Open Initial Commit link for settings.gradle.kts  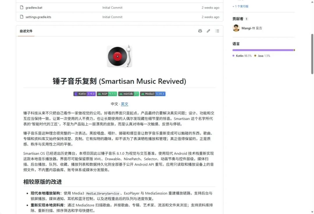point(112,17)
